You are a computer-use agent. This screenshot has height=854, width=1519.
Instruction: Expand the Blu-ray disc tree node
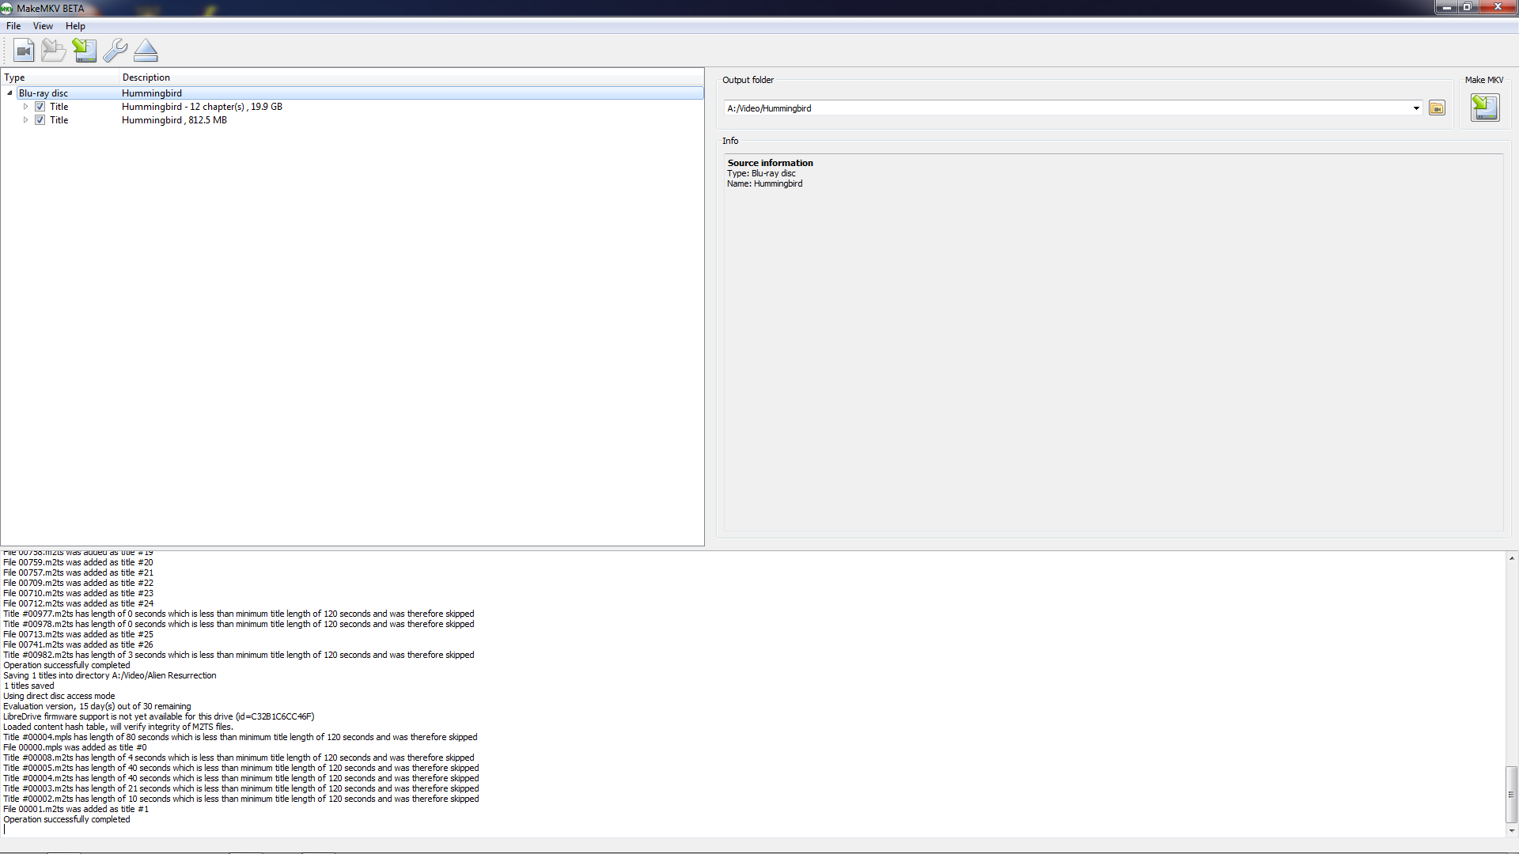coord(9,93)
